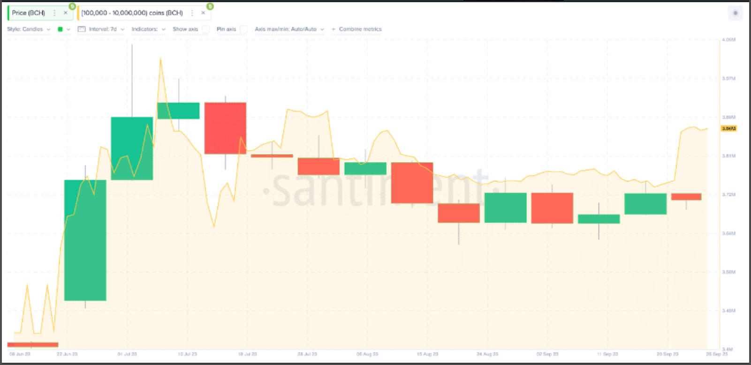Viewport: 751px width, 365px height.
Task: Click the 15 Aug 23 date label
Action: coord(427,354)
